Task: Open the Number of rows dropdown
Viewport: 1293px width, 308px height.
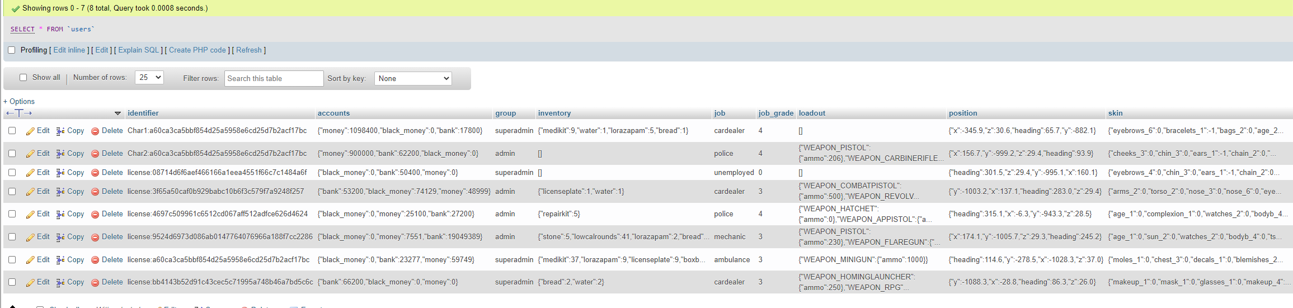Action: (x=149, y=78)
